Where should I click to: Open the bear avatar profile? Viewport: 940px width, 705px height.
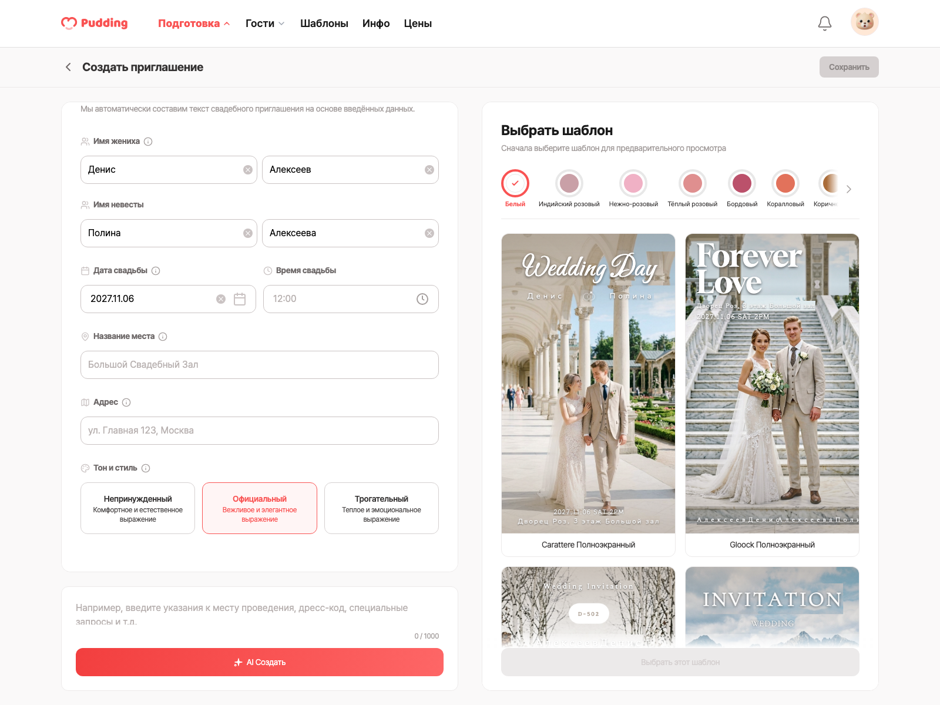[865, 22]
